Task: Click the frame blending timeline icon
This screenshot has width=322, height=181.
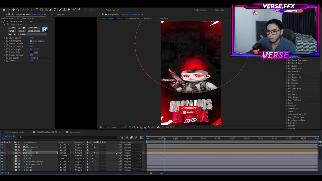Action: (x=131, y=138)
